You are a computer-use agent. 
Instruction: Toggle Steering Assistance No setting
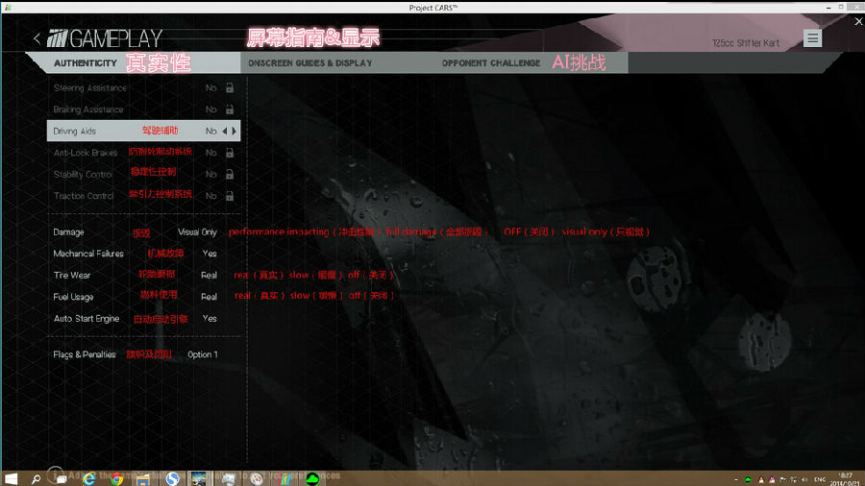(210, 87)
